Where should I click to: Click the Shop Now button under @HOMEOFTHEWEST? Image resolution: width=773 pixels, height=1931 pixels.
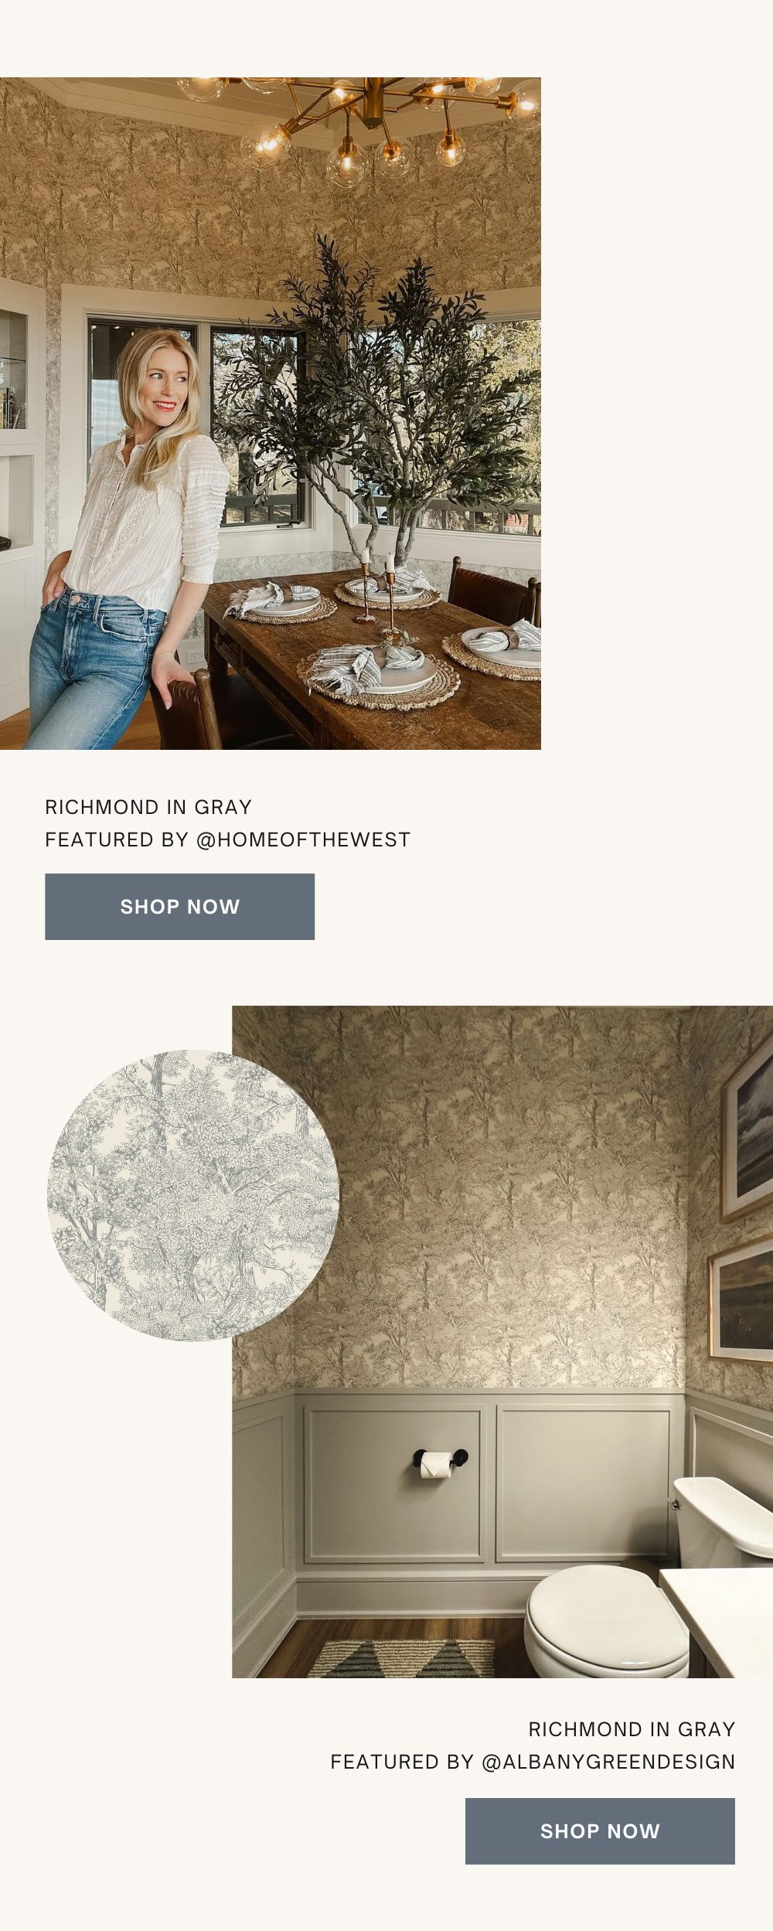pos(179,907)
